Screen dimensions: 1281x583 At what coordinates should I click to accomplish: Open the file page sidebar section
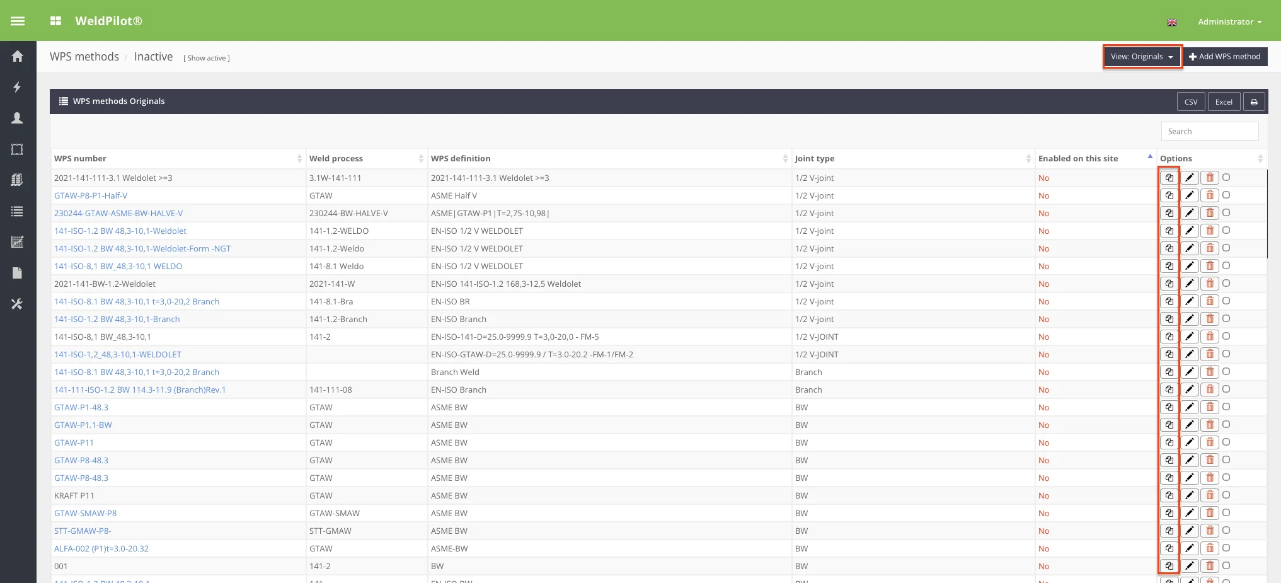point(18,273)
